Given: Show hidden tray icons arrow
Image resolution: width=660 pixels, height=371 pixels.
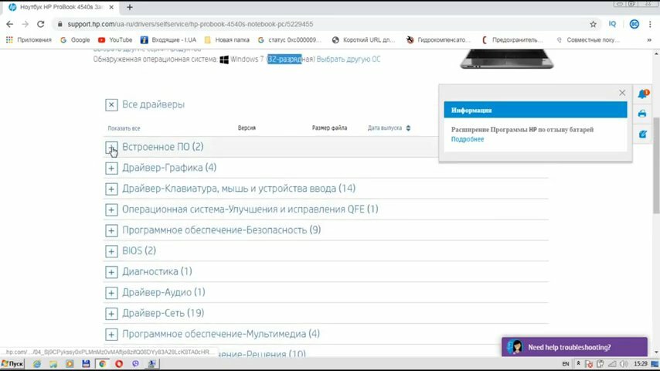Looking at the screenshot, I should tap(578, 363).
